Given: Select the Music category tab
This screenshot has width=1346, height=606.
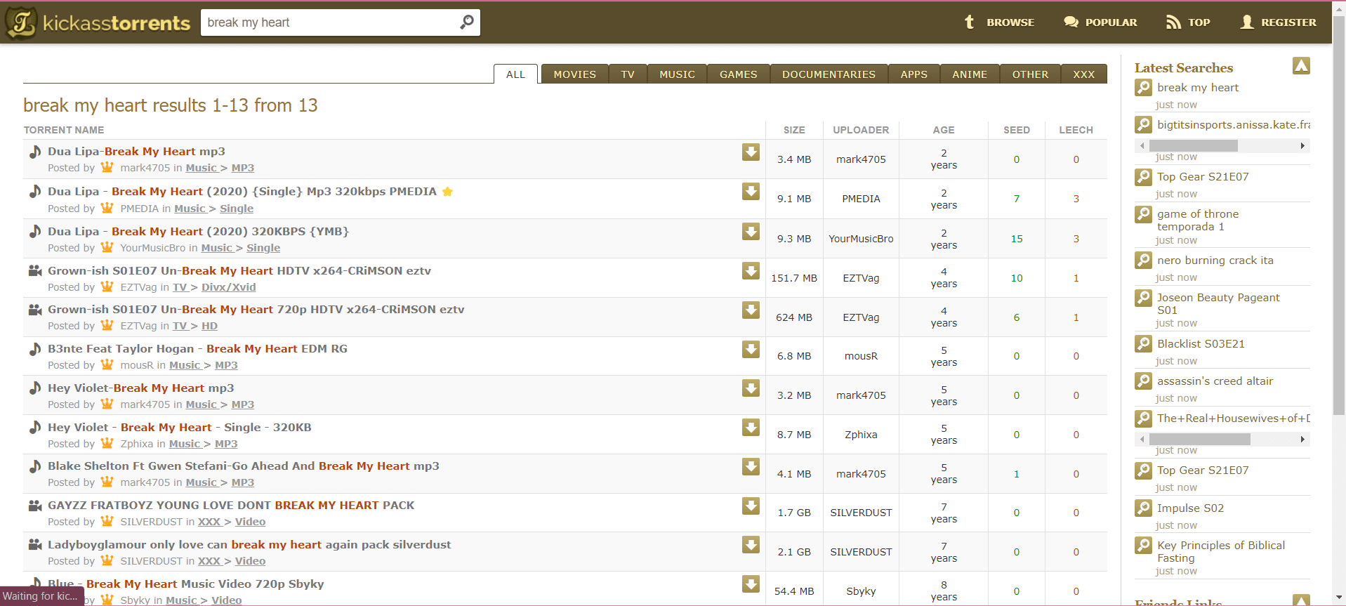Looking at the screenshot, I should (676, 74).
